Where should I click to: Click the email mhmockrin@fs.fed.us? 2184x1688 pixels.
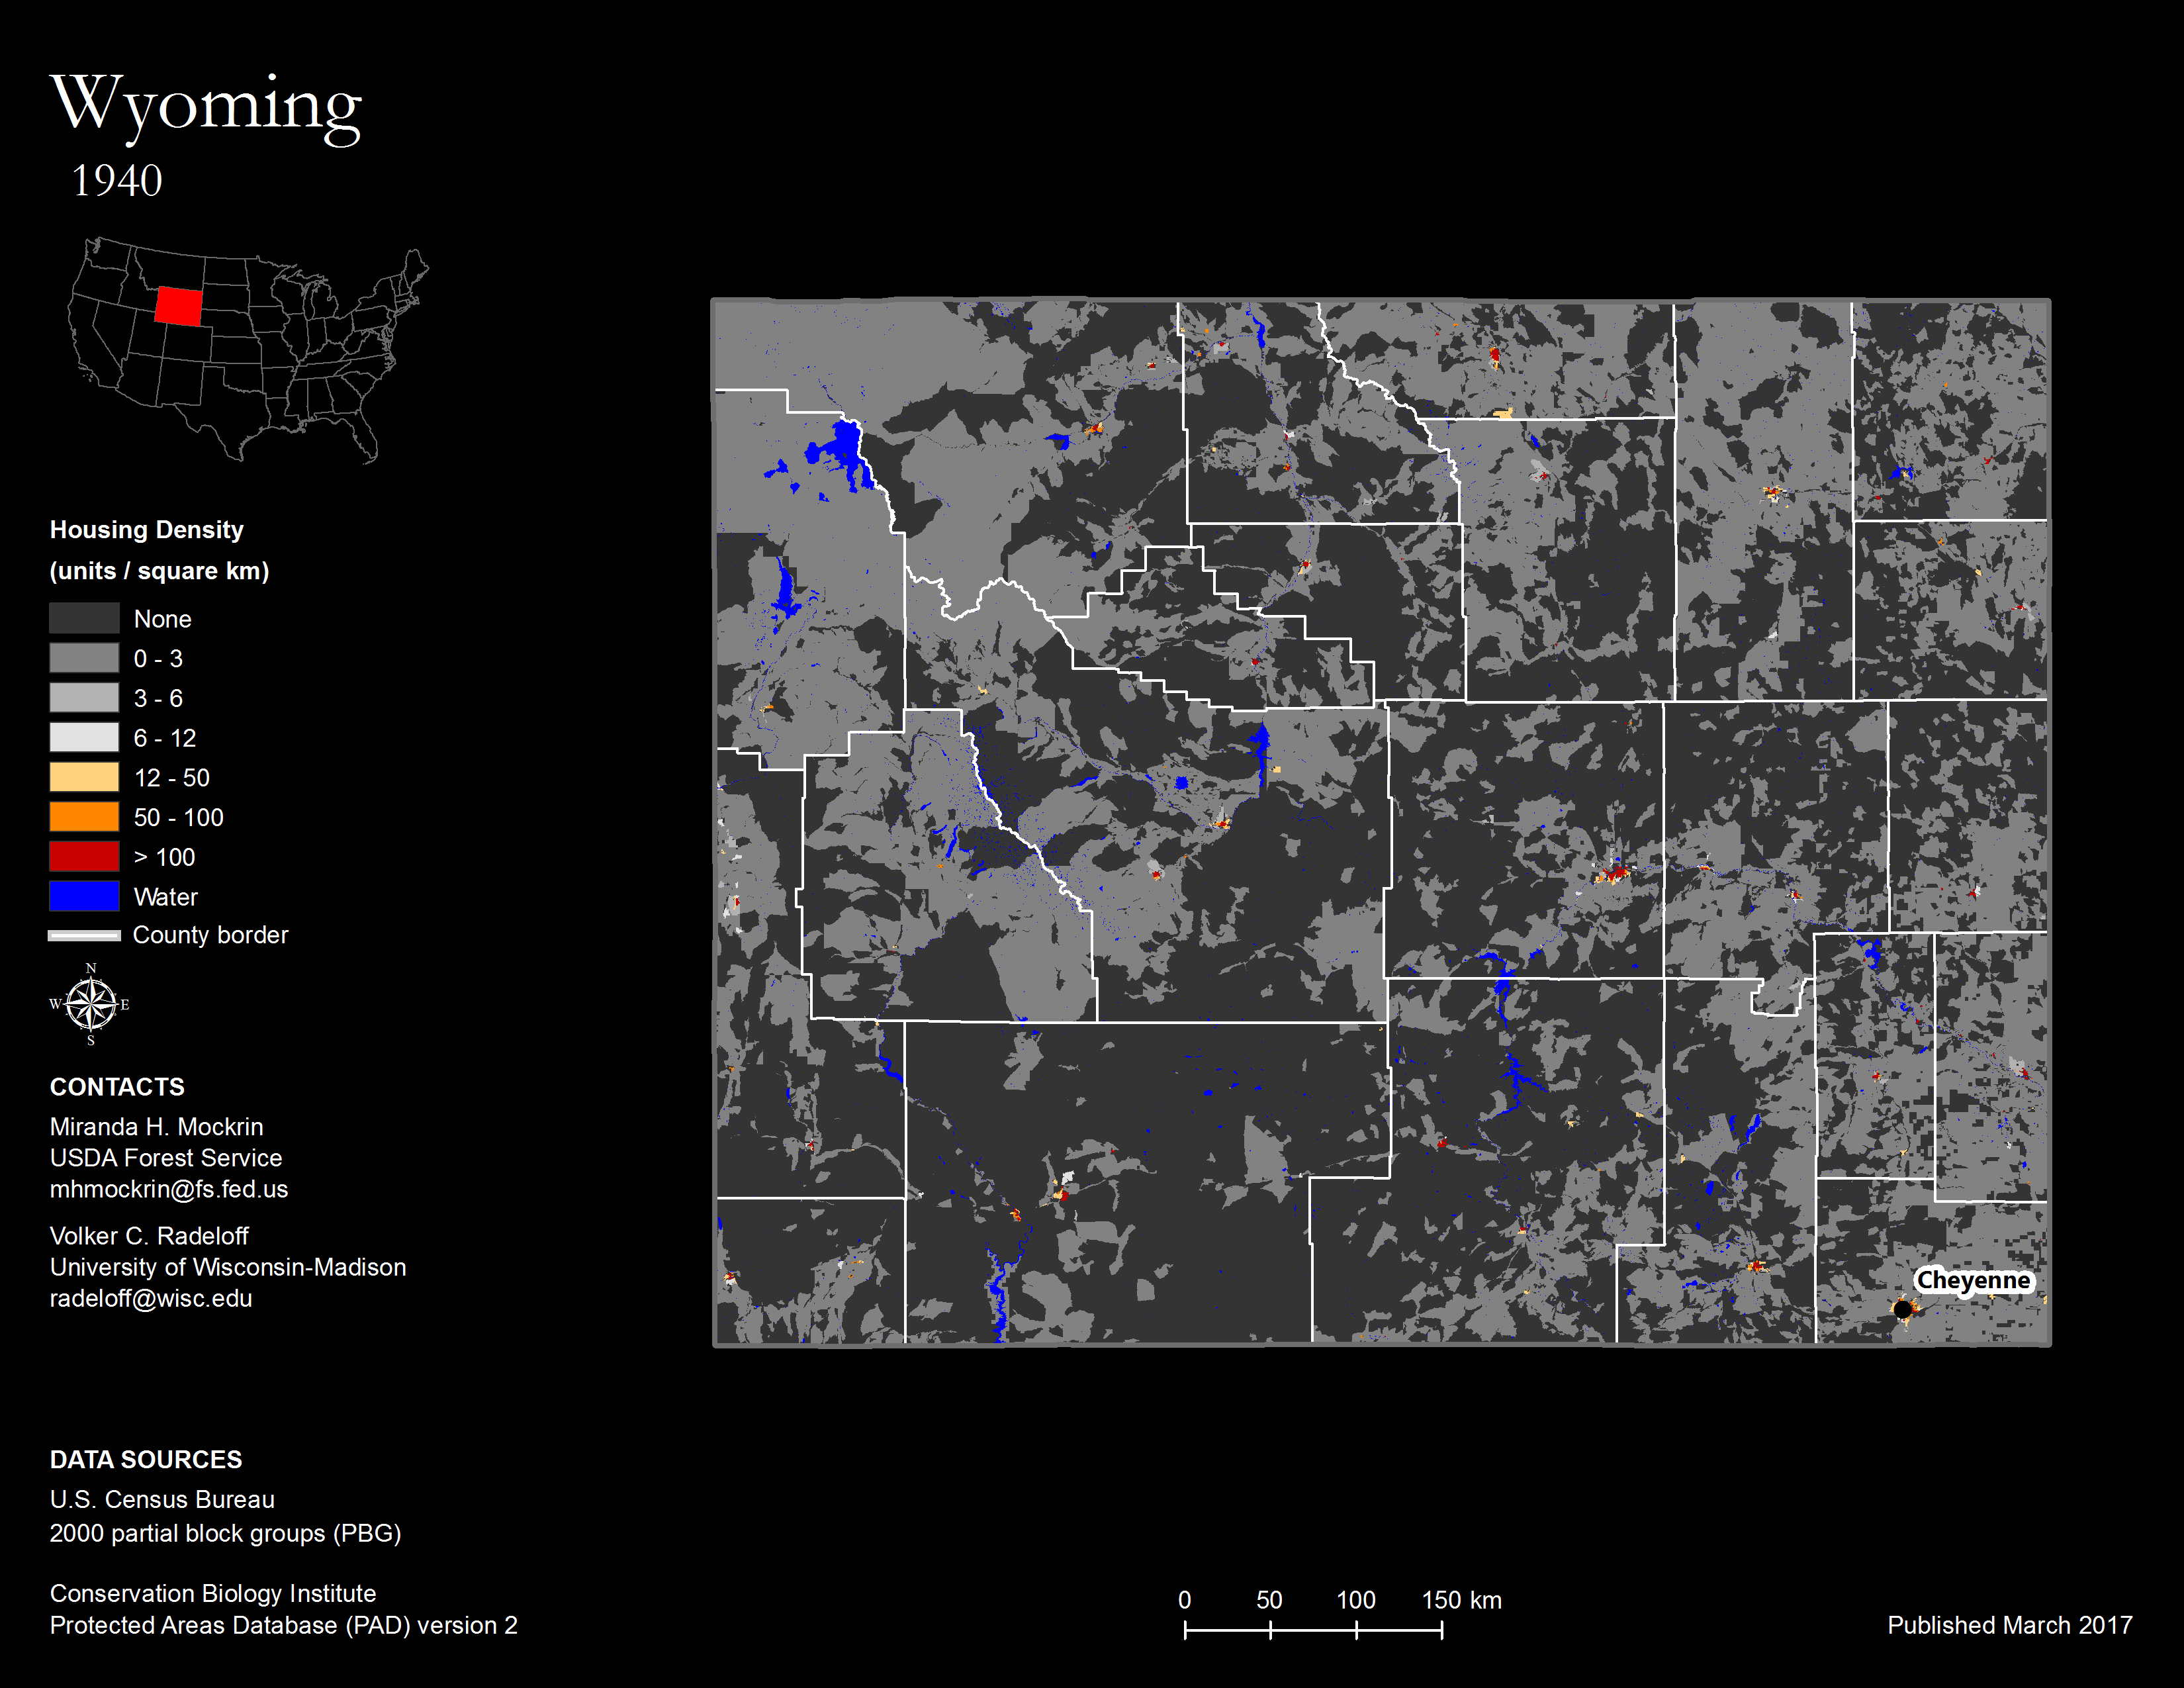(x=170, y=1189)
